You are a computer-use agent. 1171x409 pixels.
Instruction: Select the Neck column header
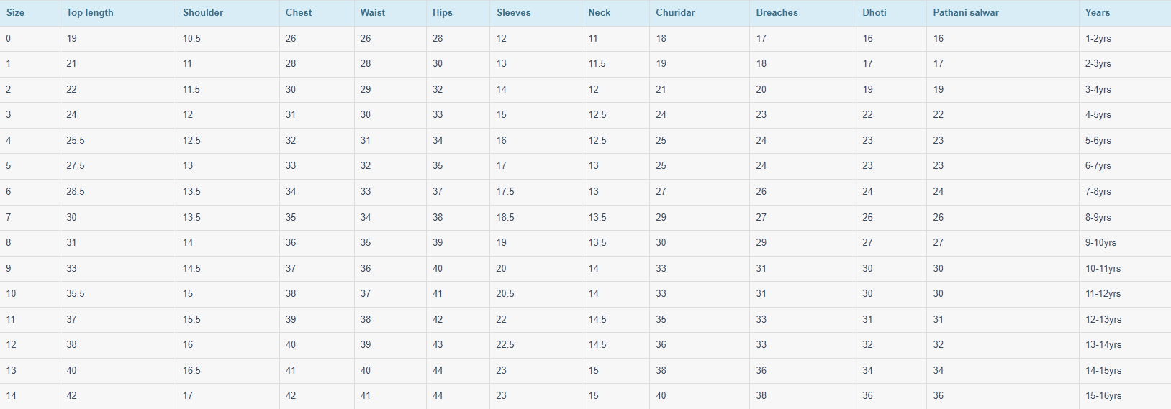pyautogui.click(x=600, y=13)
